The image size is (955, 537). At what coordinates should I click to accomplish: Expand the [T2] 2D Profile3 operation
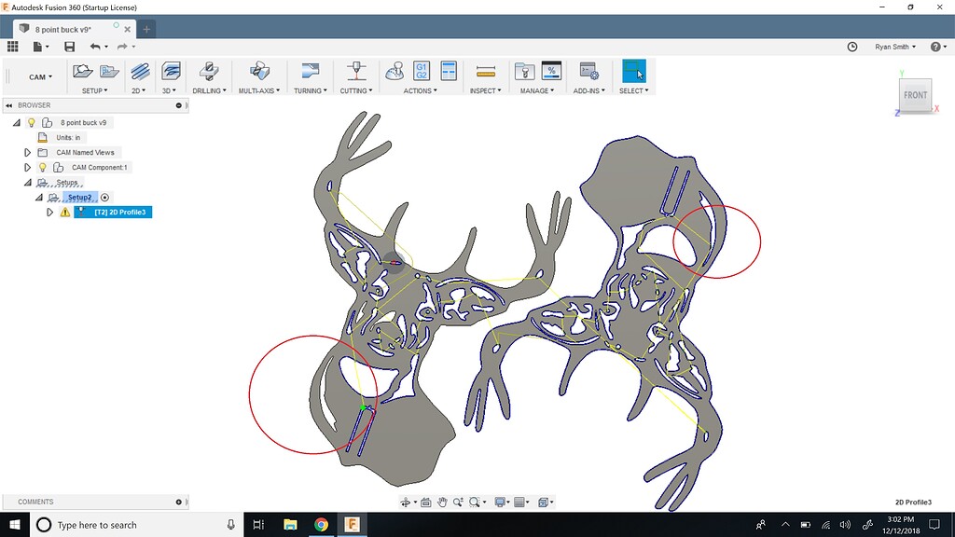[50, 212]
